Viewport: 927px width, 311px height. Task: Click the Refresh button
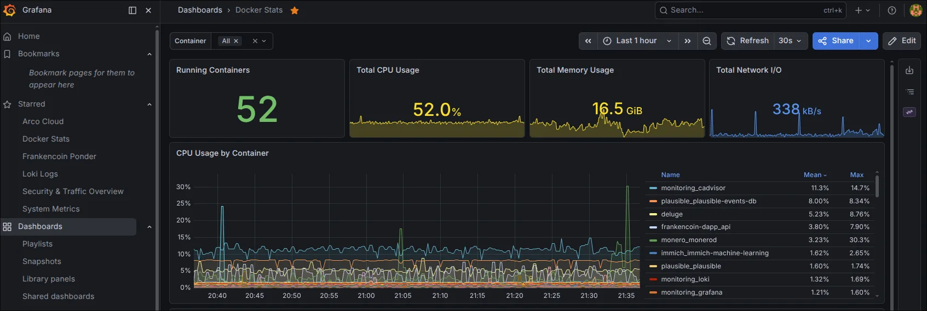click(x=747, y=41)
